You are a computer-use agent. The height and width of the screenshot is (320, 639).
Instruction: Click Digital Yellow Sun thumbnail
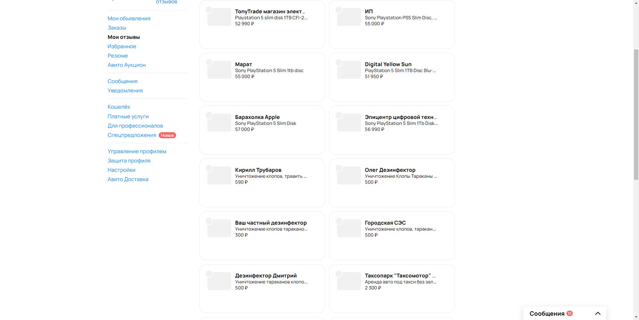(349, 70)
